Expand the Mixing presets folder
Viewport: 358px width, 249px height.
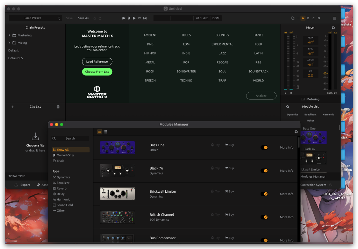[9, 43]
